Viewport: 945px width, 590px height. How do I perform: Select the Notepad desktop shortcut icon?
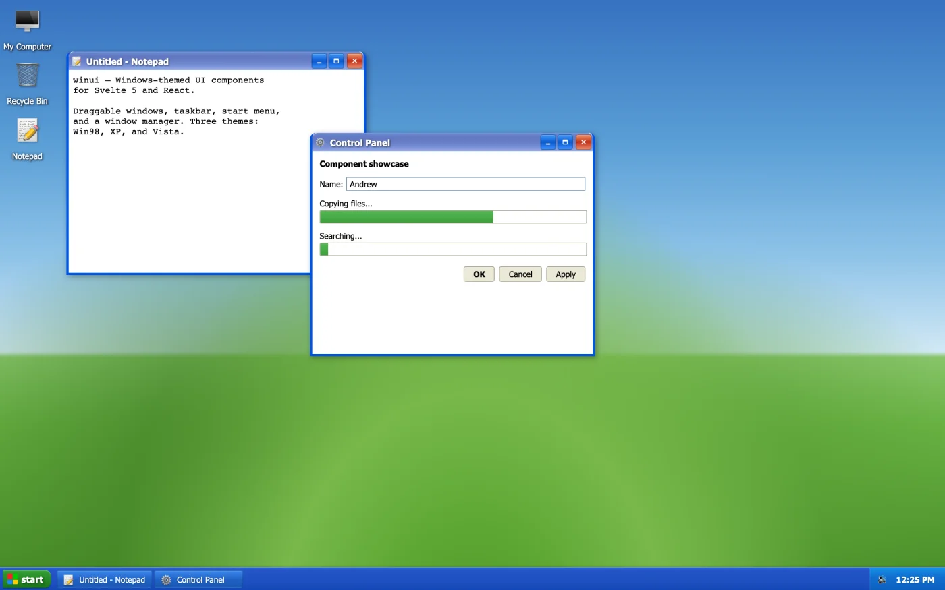click(x=27, y=140)
